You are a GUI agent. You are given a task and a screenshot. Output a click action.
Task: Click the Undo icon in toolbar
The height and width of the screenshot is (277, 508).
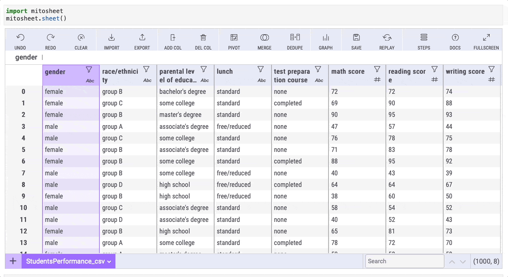pos(20,38)
